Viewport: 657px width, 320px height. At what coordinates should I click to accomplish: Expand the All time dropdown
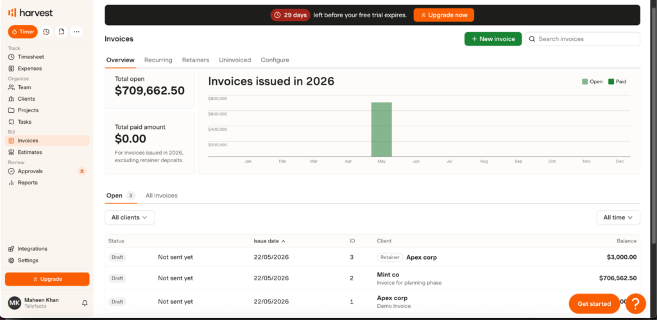coord(618,217)
